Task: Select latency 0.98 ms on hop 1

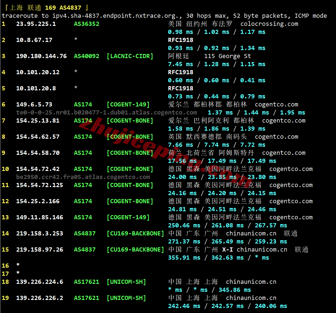Action: tap(181, 32)
